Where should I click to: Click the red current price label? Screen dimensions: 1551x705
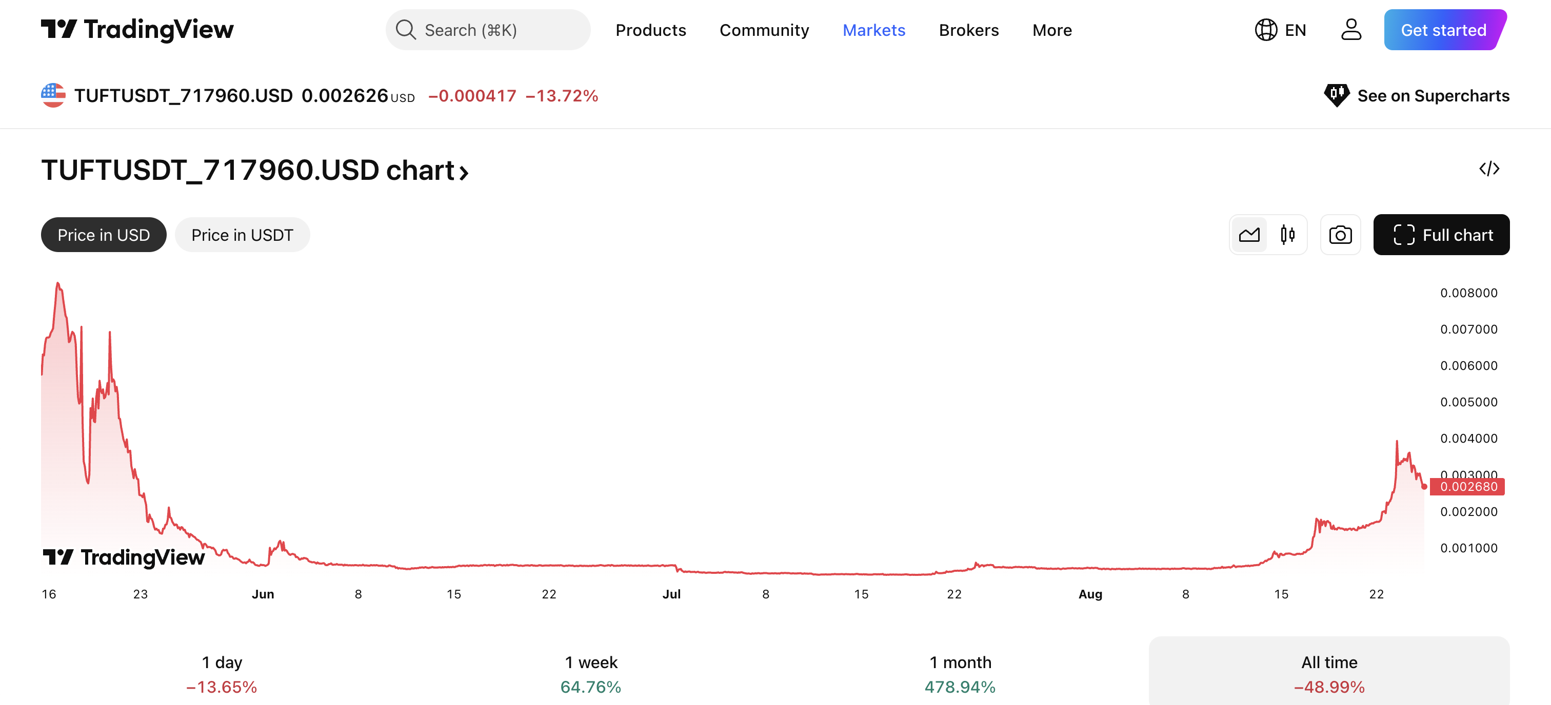[1468, 487]
